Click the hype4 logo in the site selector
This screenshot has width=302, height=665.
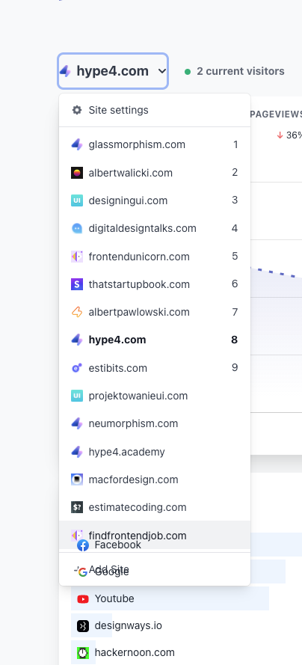pyautogui.click(x=66, y=71)
